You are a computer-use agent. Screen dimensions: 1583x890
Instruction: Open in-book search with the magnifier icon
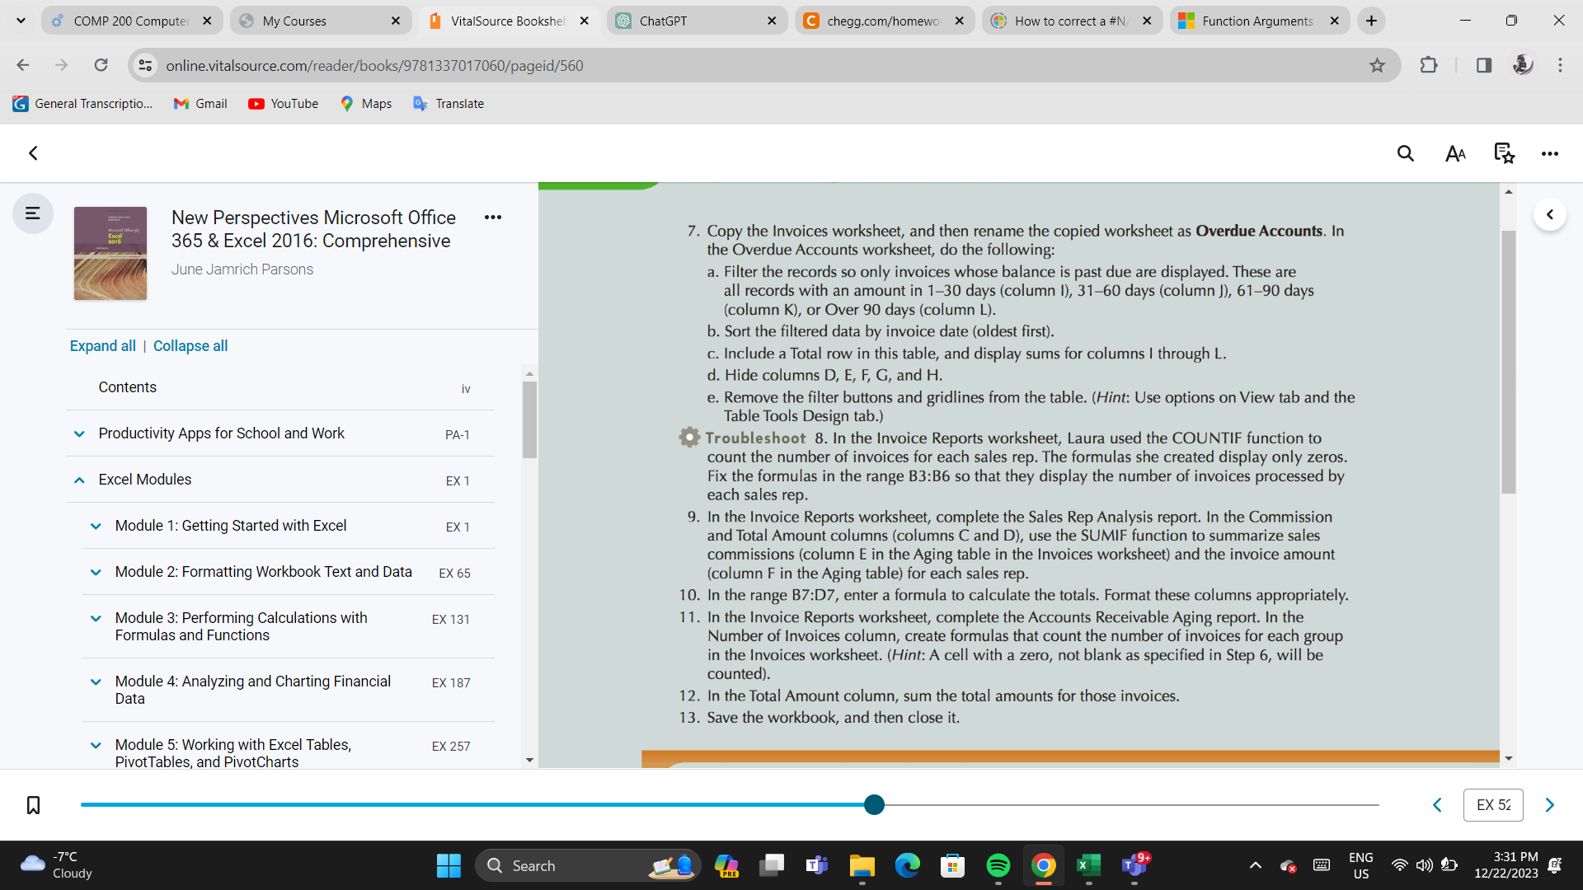tap(1405, 153)
